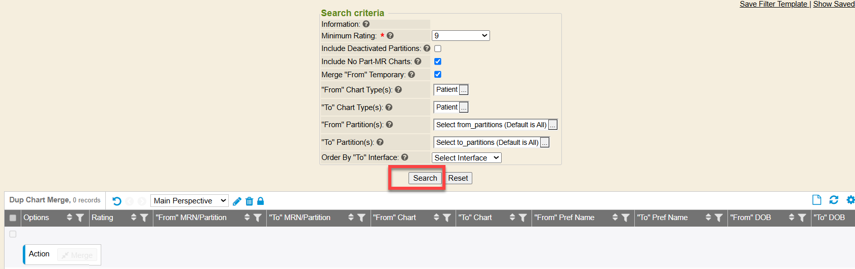Click the Save Filter Template link
The height and width of the screenshot is (269, 855).
tap(773, 4)
